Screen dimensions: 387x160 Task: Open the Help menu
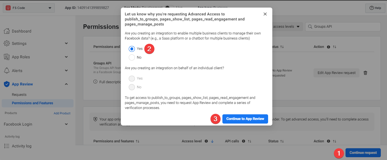click(375, 8)
